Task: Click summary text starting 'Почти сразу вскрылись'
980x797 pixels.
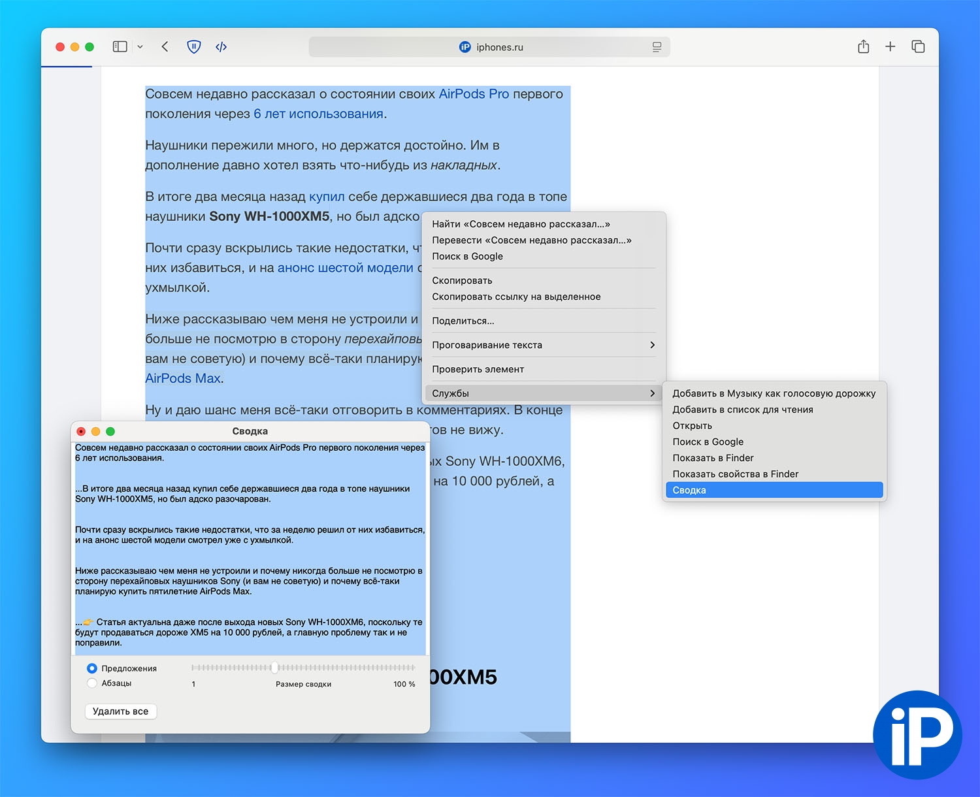Action: [x=250, y=535]
